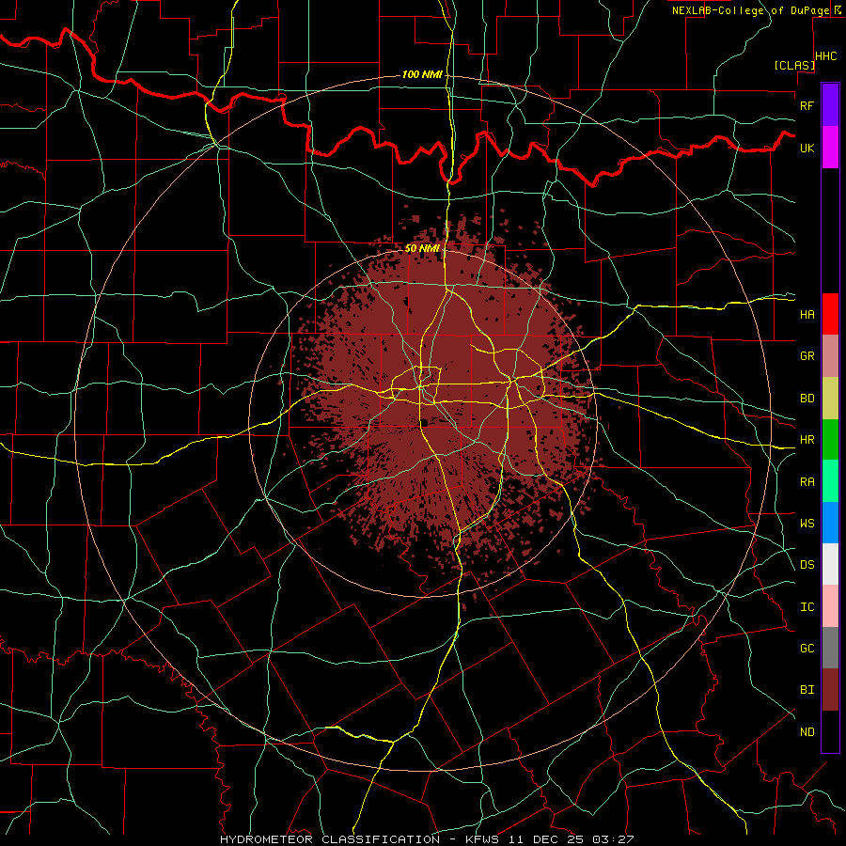
Task: Click the 'RA' legend label
Action: (807, 482)
